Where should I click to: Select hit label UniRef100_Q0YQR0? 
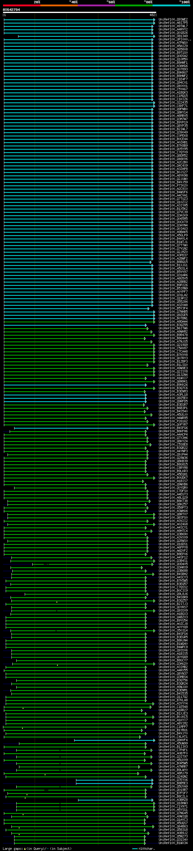click(173, 488)
